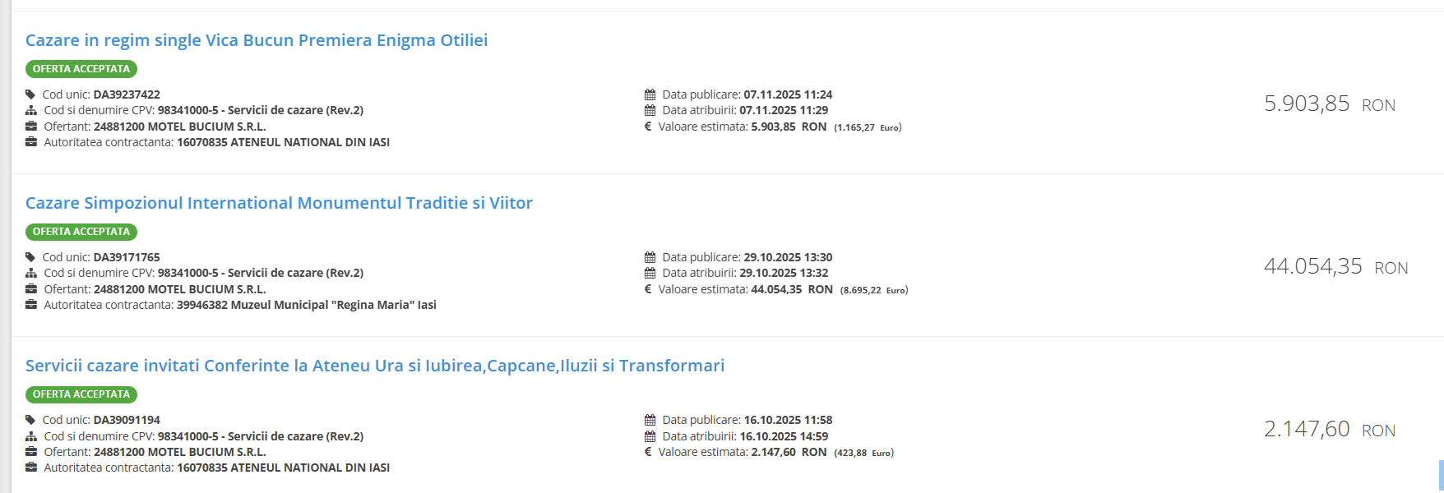This screenshot has width=1444, height=493.
Task: Open 'Servicii cazare invitati Conferinte la Ateneu' listing
Action: (374, 366)
